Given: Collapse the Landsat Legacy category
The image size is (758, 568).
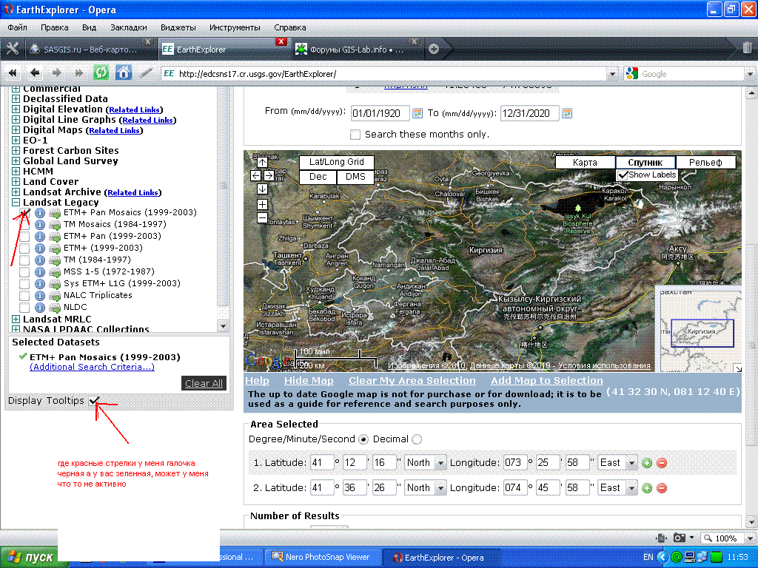Looking at the screenshot, I should (x=16, y=203).
